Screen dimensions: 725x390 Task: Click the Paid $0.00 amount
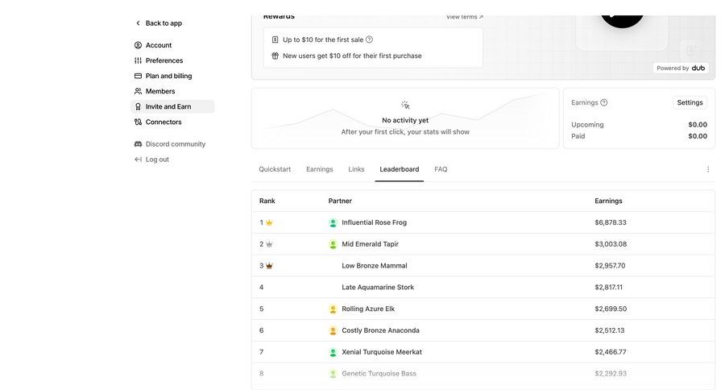698,136
